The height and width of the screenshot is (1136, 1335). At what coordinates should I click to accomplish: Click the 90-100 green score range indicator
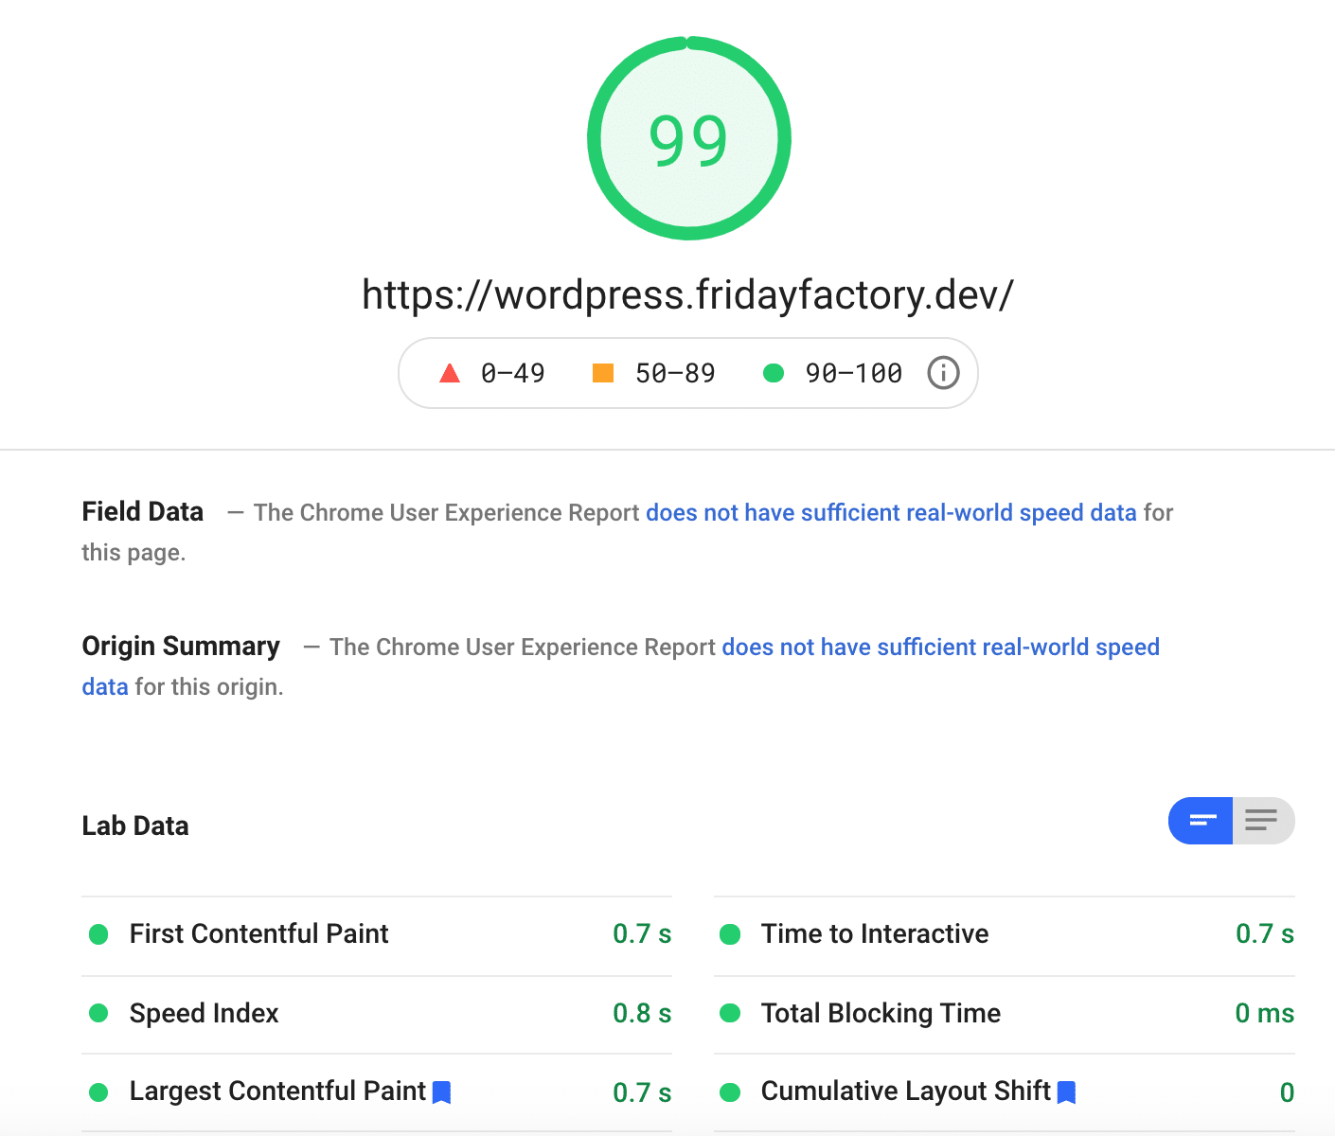[774, 373]
